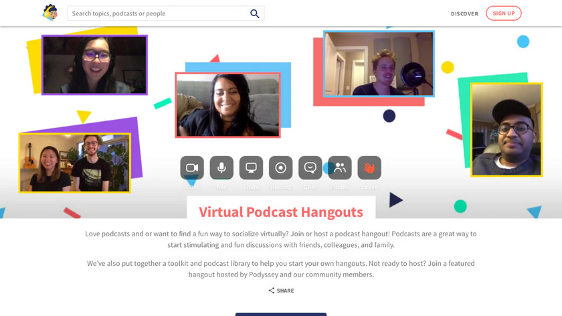562x316 pixels.
Task: Toggle the Cam video camera icon
Action: [x=192, y=168]
